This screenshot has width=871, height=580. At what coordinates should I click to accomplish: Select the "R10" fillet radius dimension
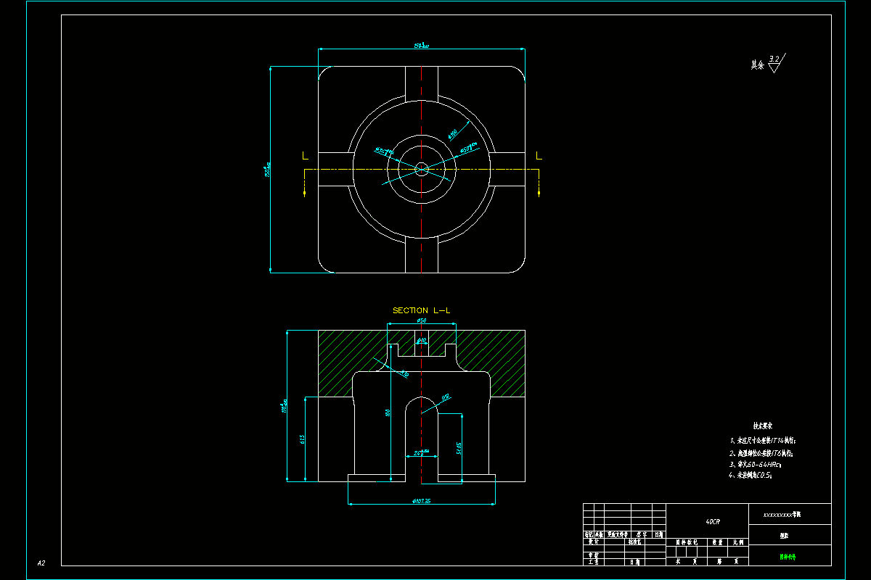click(404, 374)
